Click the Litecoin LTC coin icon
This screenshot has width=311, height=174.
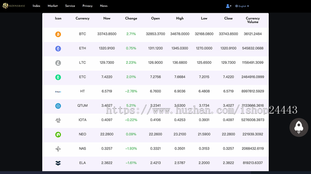(58, 63)
